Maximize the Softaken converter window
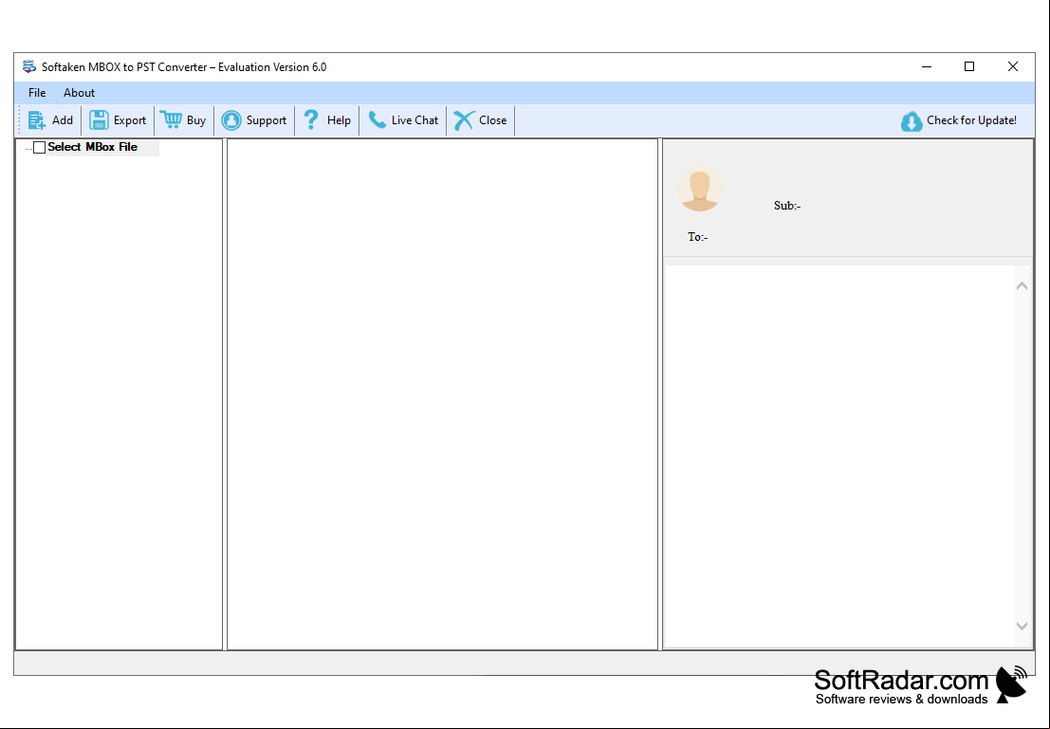The height and width of the screenshot is (729, 1050). 969,67
